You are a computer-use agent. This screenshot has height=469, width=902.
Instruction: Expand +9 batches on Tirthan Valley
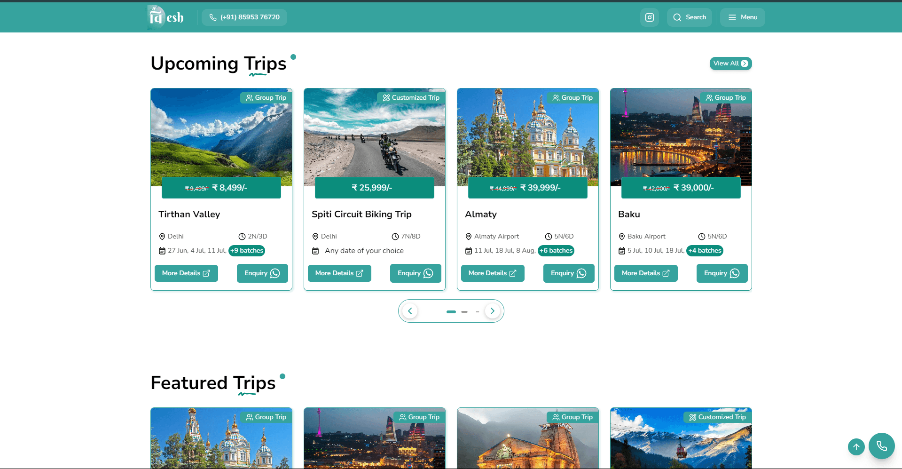247,251
